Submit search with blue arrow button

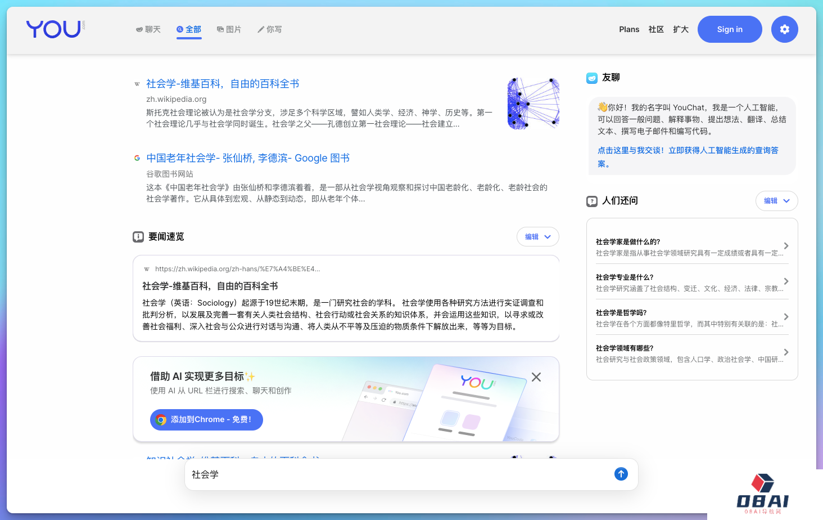(x=621, y=474)
